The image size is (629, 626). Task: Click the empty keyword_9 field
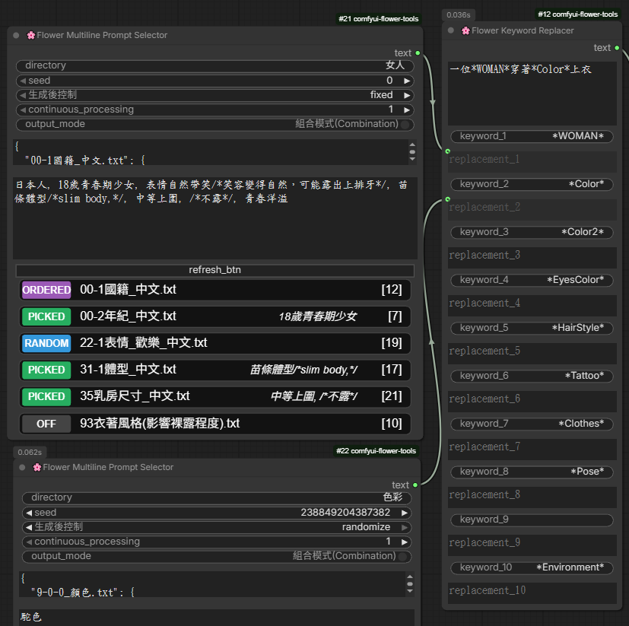[x=532, y=520]
